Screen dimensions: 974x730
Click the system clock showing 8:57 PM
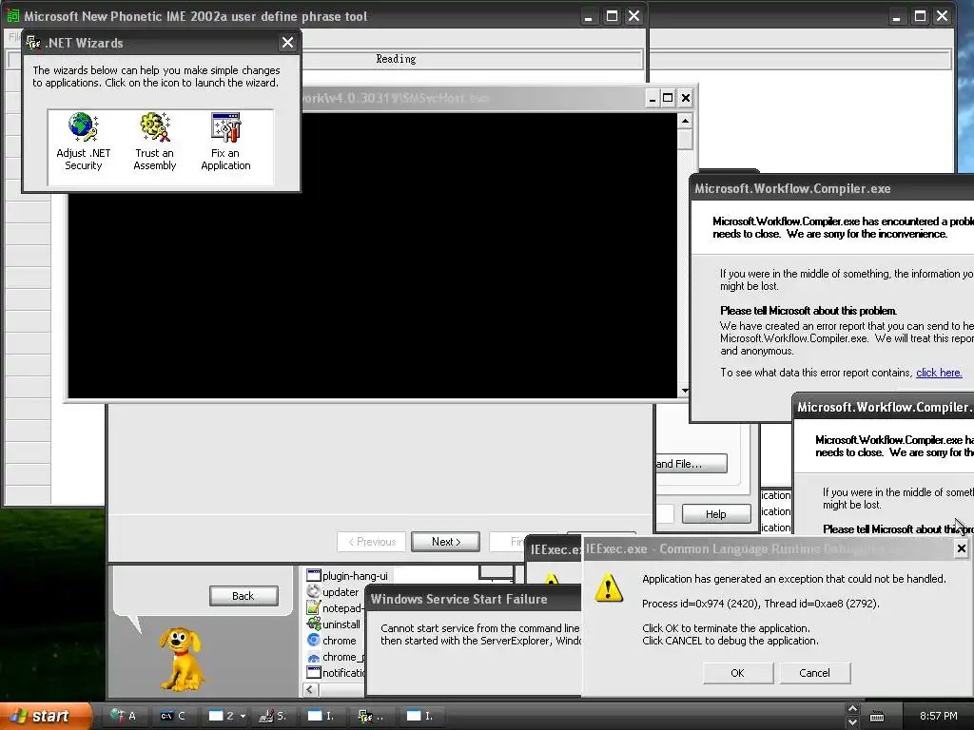point(938,717)
